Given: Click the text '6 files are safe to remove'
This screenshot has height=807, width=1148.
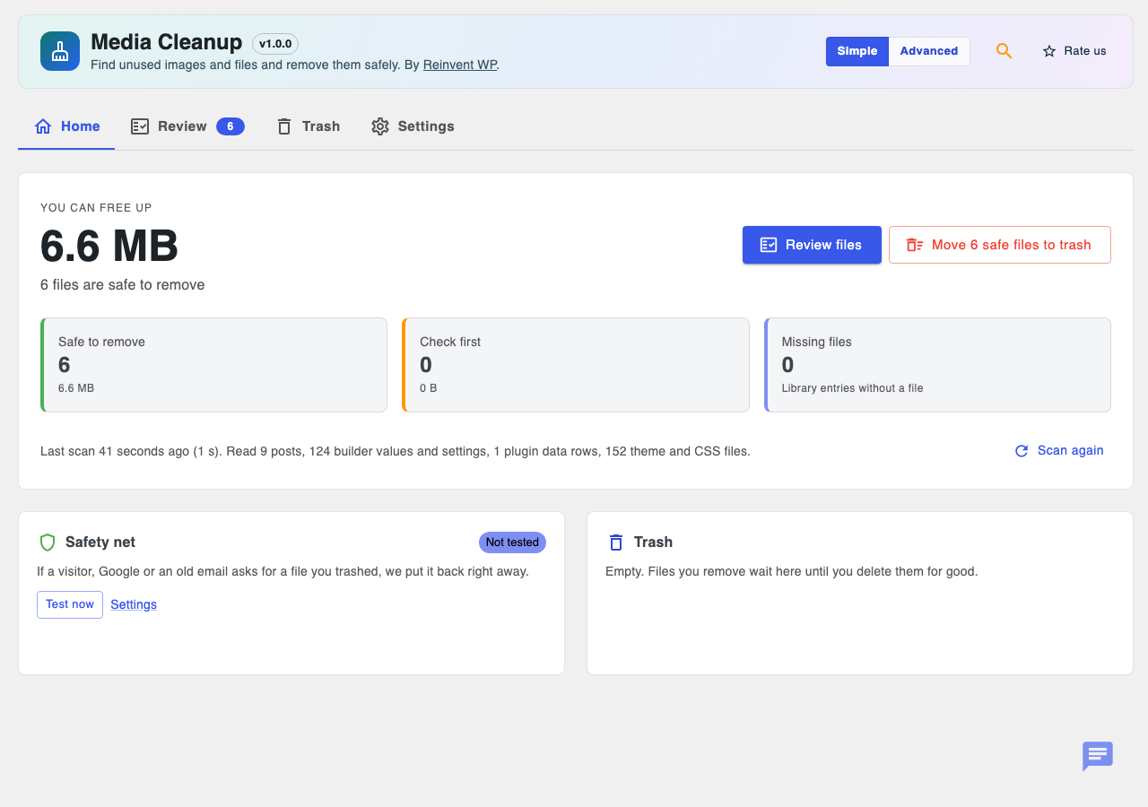Looking at the screenshot, I should [x=123, y=285].
